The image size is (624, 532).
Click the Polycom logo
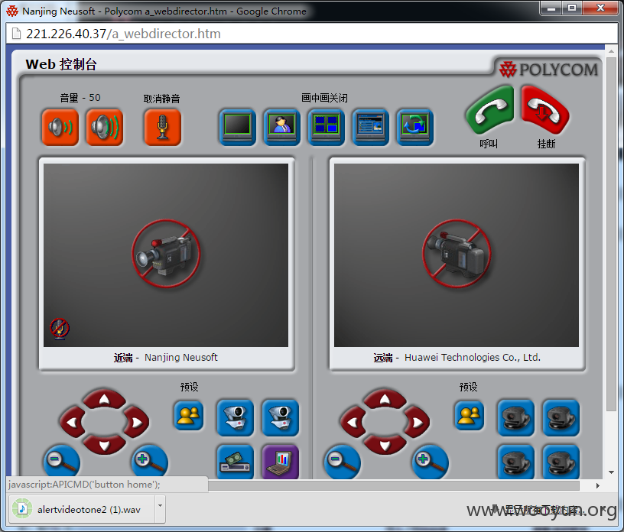(549, 70)
